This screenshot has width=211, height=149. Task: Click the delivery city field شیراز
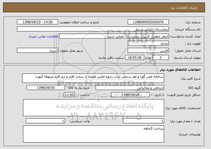[38, 51]
